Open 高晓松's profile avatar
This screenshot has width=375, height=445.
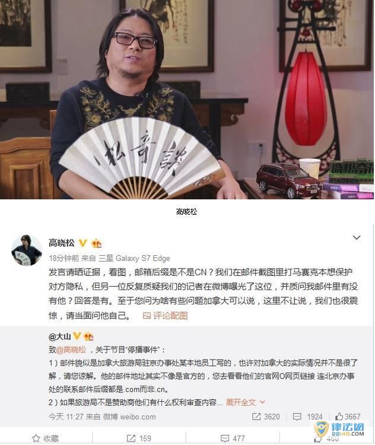(x=26, y=250)
